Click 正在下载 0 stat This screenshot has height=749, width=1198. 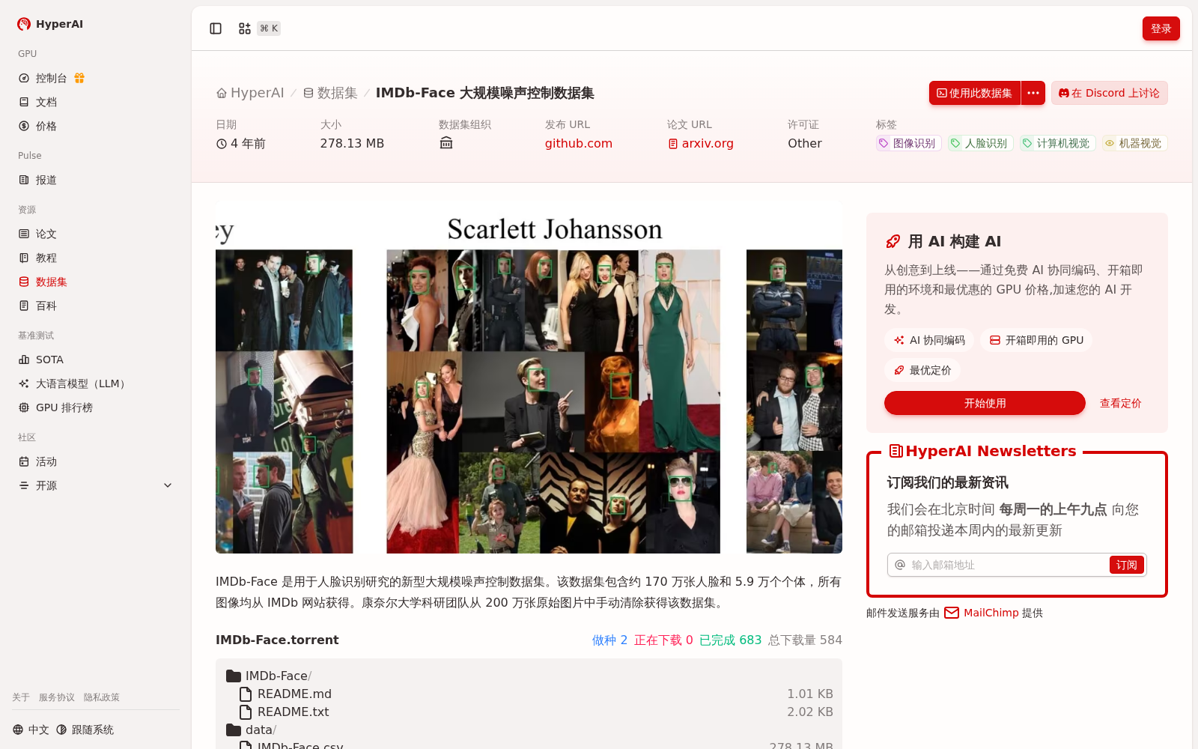[663, 640]
